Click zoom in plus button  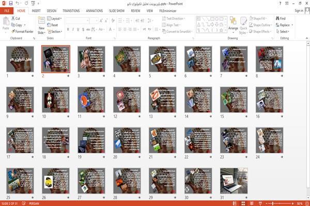click(292, 203)
